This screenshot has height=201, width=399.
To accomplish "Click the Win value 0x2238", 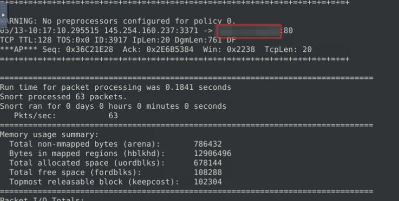I will 241,49.
